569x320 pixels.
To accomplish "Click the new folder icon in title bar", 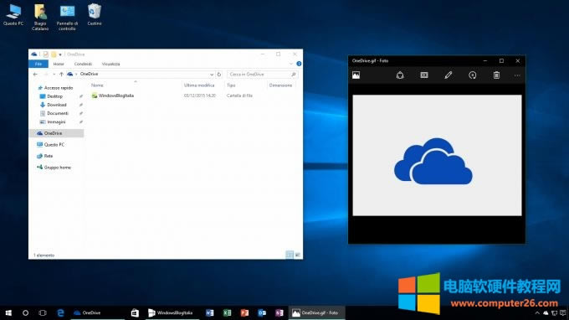I will [x=54, y=54].
